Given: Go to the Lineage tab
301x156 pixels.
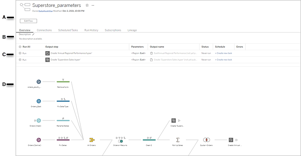Looking at the screenshot, I should (132, 30).
